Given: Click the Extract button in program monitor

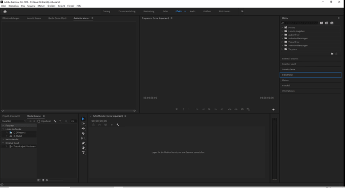Looking at the screenshot, I should [x=236, y=109].
